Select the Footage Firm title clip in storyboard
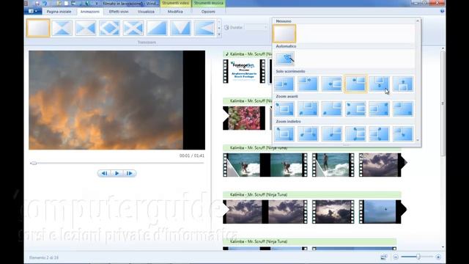The width and height of the screenshot is (469, 264). click(244, 71)
